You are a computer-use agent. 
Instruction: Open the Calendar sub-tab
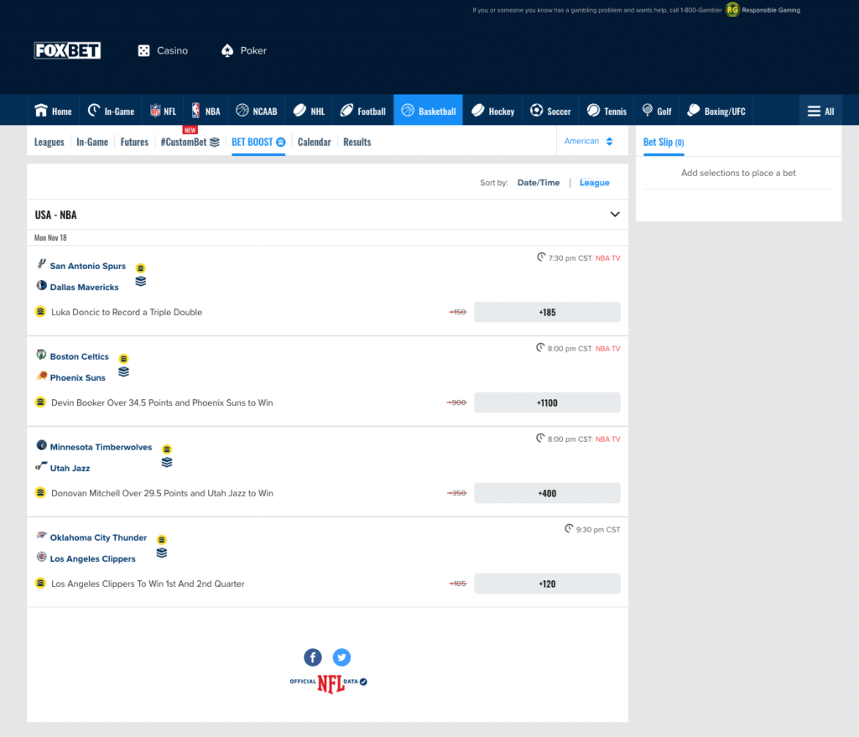coord(314,142)
